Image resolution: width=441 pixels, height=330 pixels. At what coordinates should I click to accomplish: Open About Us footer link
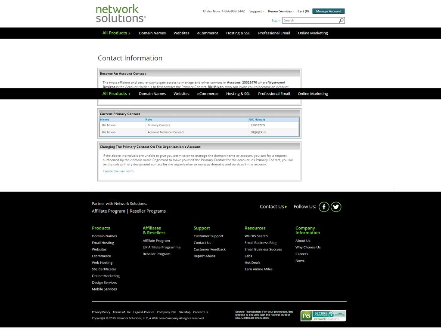[x=303, y=241]
